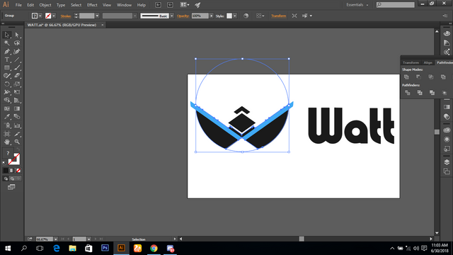Select the Direct Selection tool
This screenshot has height=255, width=453.
click(x=17, y=35)
